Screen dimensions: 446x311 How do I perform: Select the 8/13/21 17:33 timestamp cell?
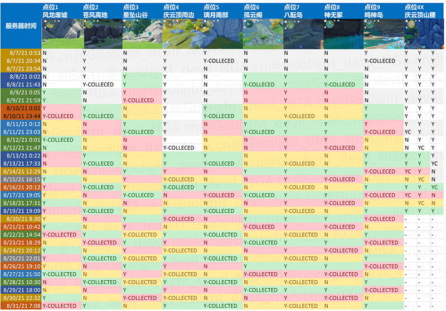pyautogui.click(x=21, y=164)
